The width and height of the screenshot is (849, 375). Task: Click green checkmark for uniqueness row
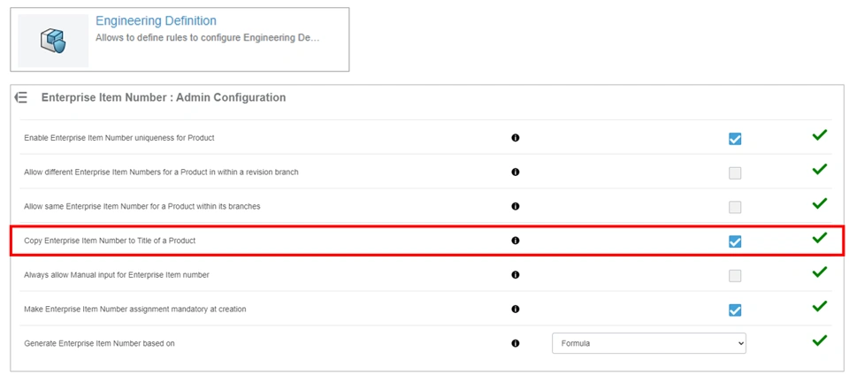(820, 135)
